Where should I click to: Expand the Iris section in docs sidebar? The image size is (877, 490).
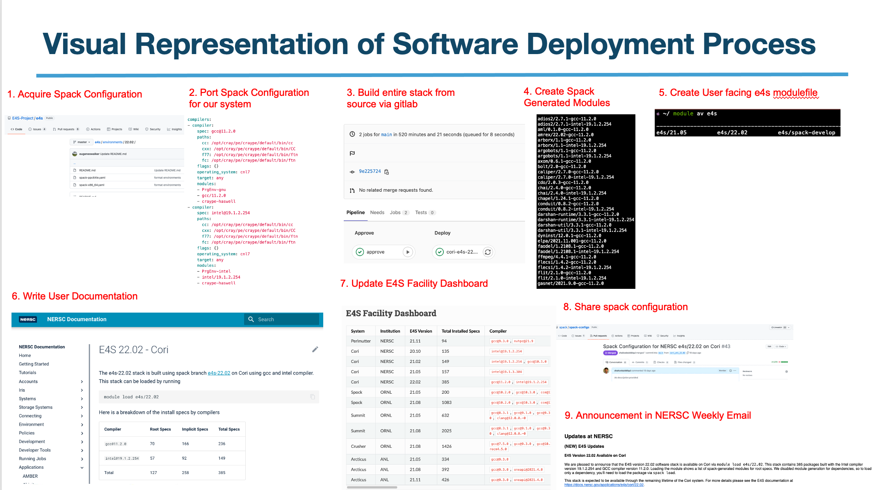82,390
